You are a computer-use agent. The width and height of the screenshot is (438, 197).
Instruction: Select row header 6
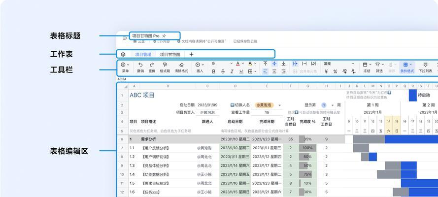[122, 139]
